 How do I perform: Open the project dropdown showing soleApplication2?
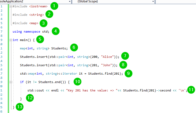(36, 2)
